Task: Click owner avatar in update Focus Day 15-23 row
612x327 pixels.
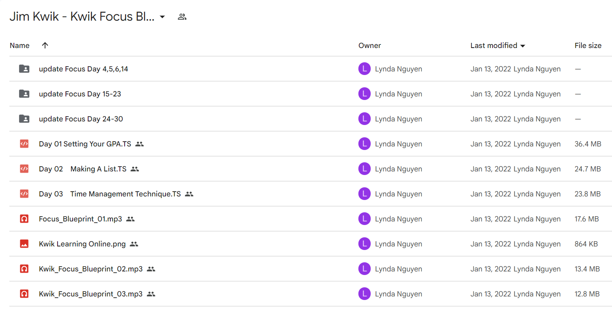Action: (364, 94)
